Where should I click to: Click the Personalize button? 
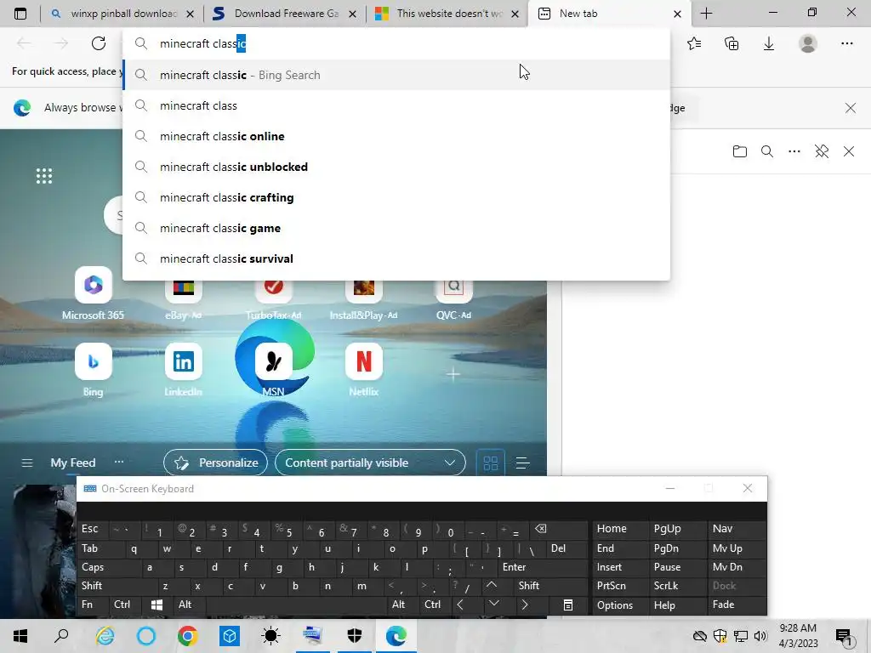tap(215, 463)
